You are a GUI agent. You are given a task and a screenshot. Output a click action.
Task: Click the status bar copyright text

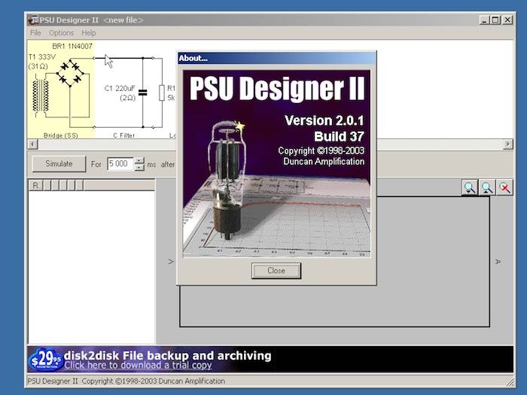pos(126,381)
